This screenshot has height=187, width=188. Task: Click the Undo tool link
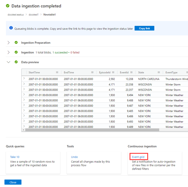74,157
